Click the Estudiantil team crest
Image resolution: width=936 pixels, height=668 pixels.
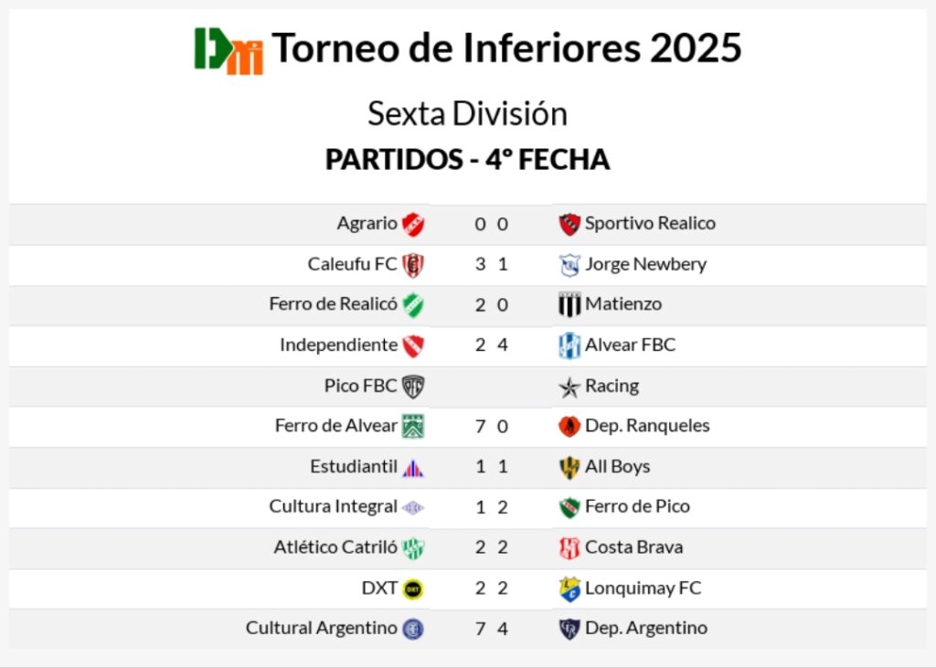click(413, 468)
